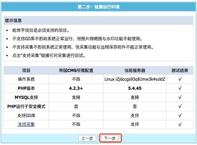Click the hint about 不支持GD库
Screen dimensions: 197x145
[77, 39]
